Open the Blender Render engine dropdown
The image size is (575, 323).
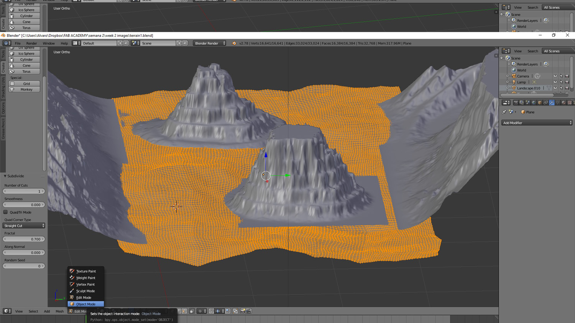click(210, 43)
